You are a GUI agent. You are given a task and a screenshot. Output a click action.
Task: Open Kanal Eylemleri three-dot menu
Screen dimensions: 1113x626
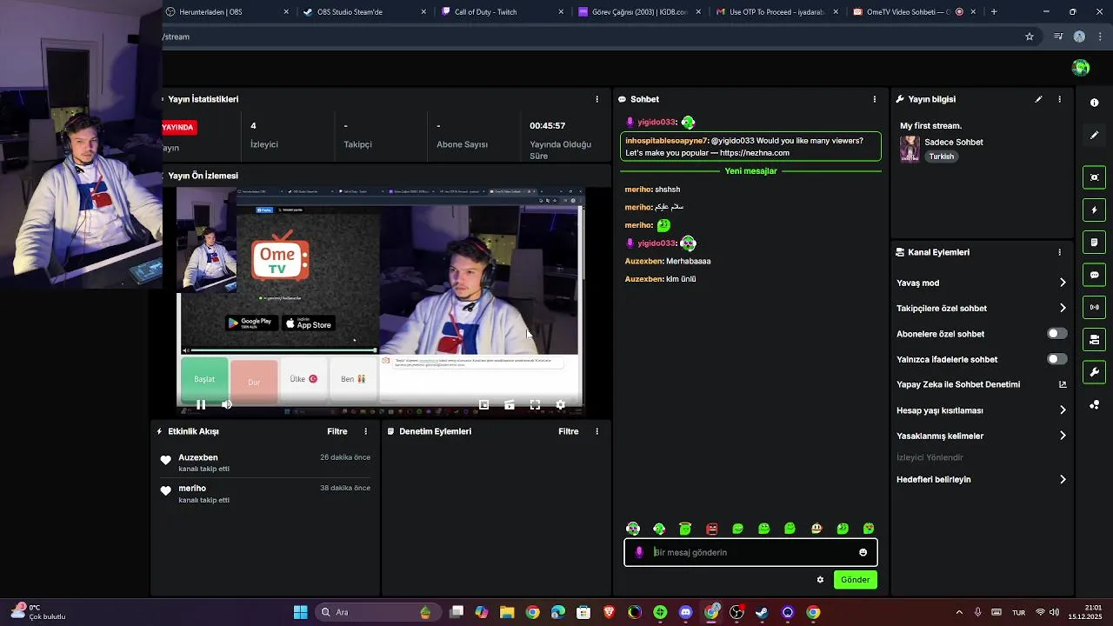pos(1059,252)
